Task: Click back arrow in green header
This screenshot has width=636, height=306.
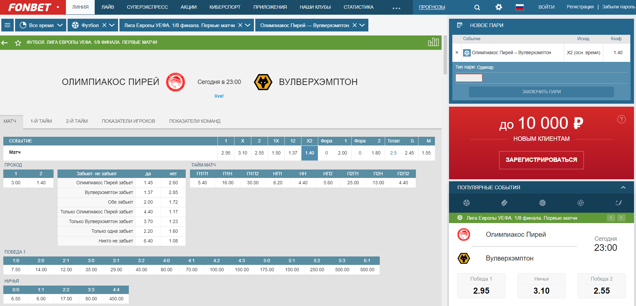Action: (x=5, y=42)
